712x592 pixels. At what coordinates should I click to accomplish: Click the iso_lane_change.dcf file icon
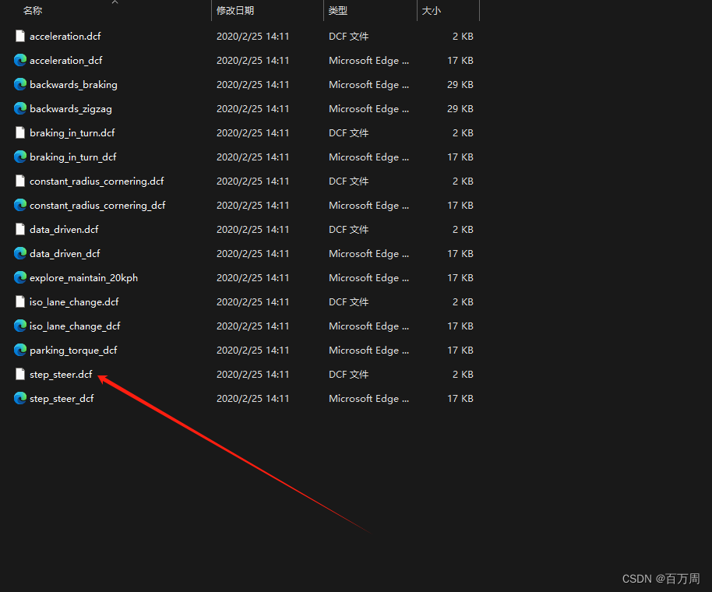(x=20, y=301)
